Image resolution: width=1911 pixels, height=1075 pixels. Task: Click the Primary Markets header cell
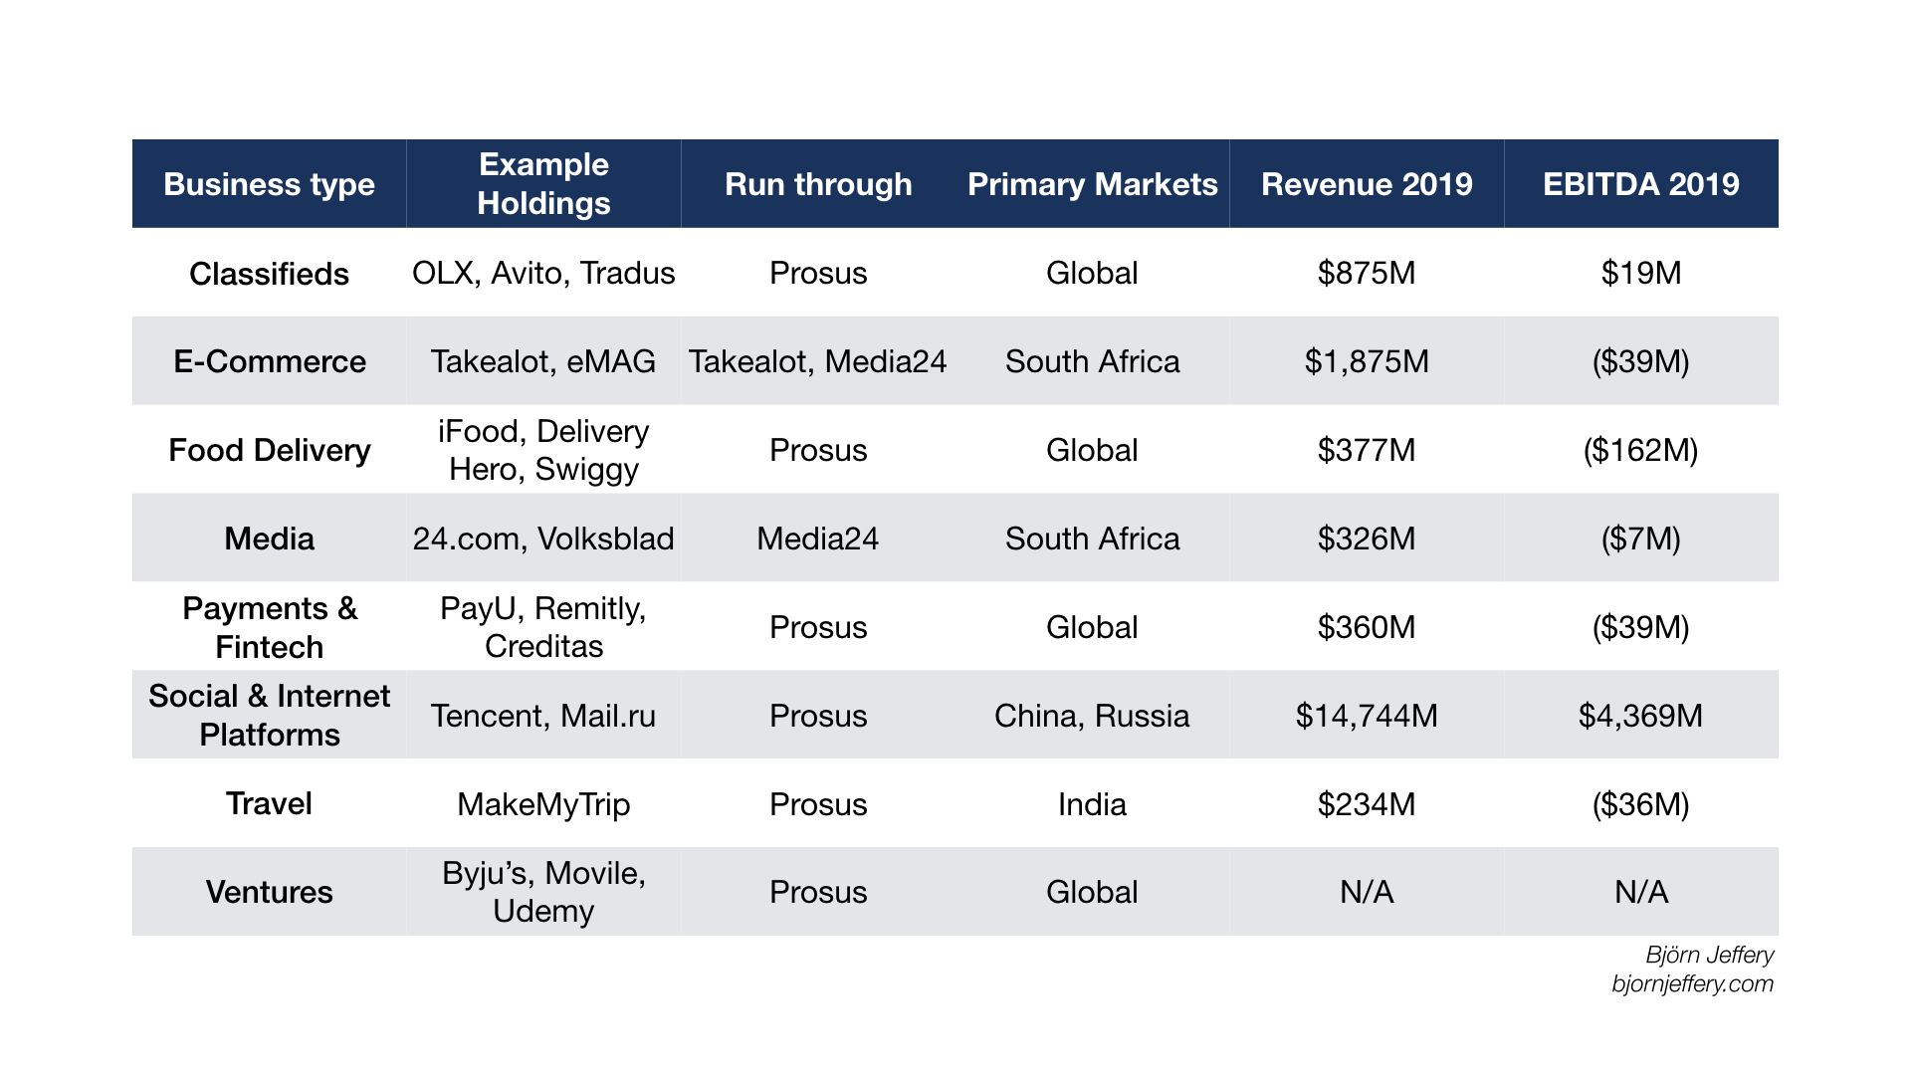1092,184
